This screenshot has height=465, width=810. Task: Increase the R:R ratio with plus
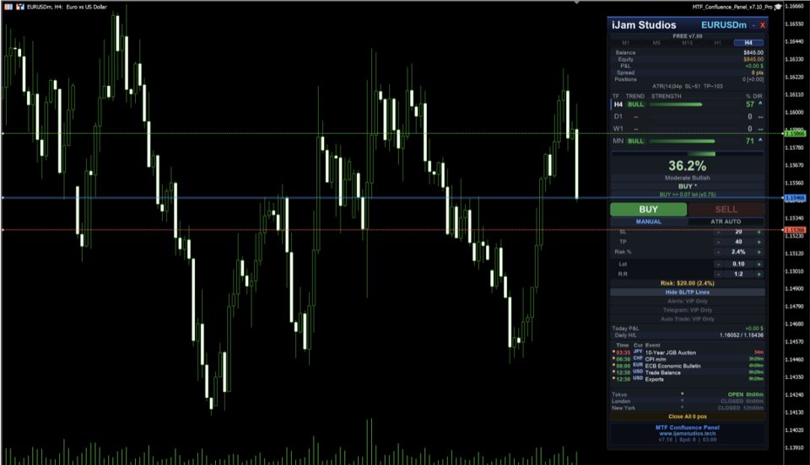(x=759, y=275)
